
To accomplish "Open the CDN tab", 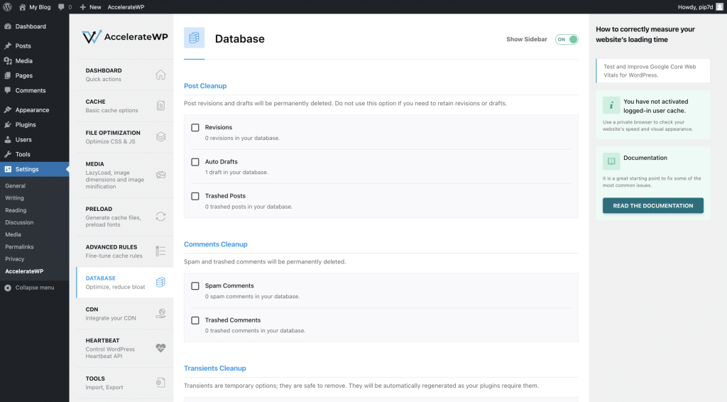I will (x=125, y=313).
